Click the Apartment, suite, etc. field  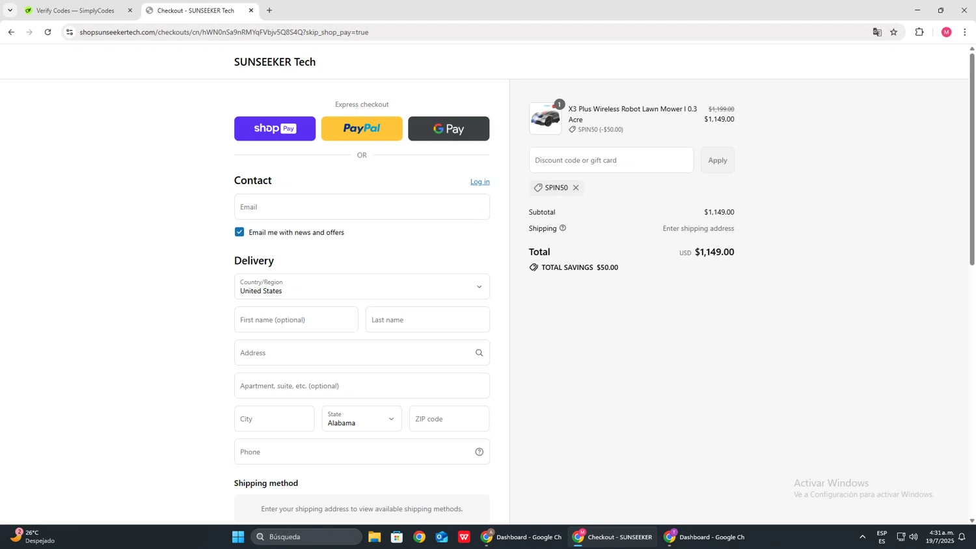click(x=362, y=386)
